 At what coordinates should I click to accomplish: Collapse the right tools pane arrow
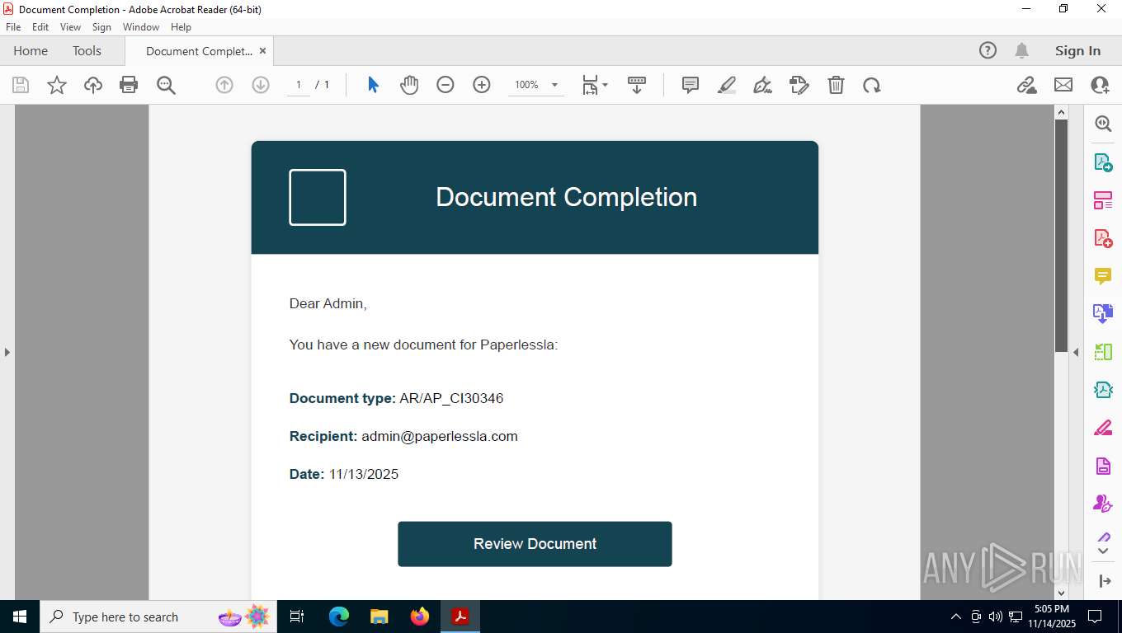pyautogui.click(x=1076, y=352)
